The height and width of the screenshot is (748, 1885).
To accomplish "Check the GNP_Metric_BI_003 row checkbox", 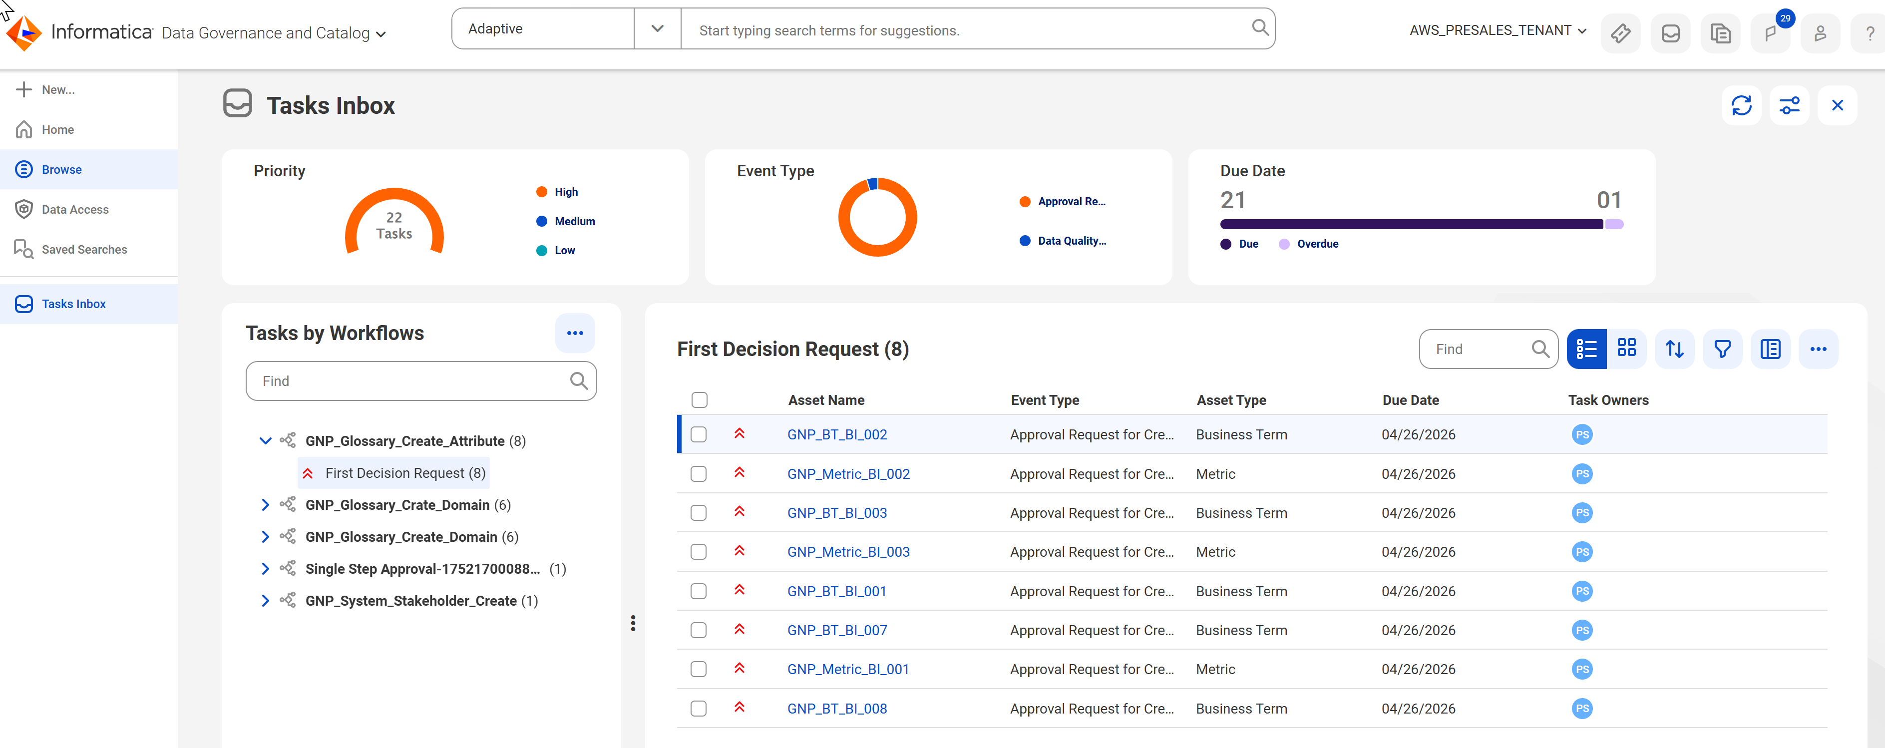I will pos(699,552).
